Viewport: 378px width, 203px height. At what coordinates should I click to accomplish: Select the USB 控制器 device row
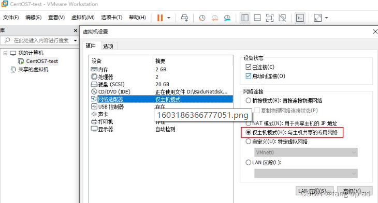point(162,107)
